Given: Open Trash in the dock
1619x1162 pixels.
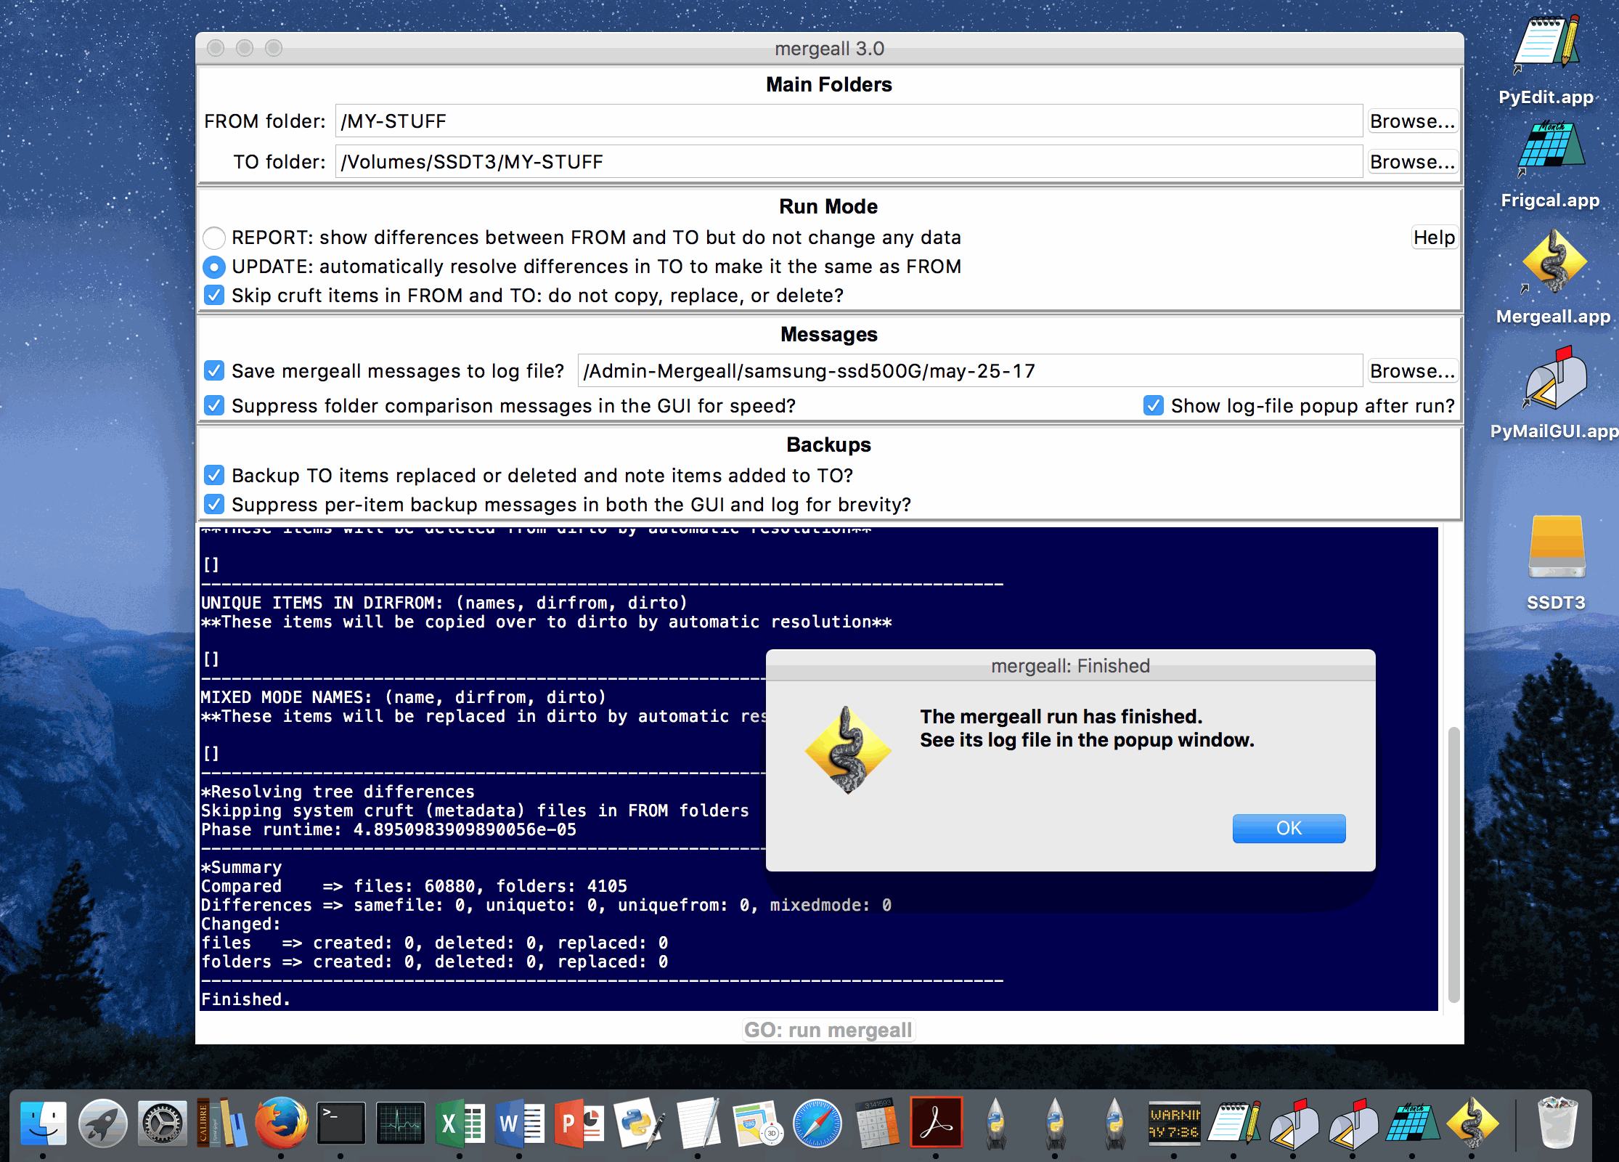Looking at the screenshot, I should [x=1556, y=1124].
